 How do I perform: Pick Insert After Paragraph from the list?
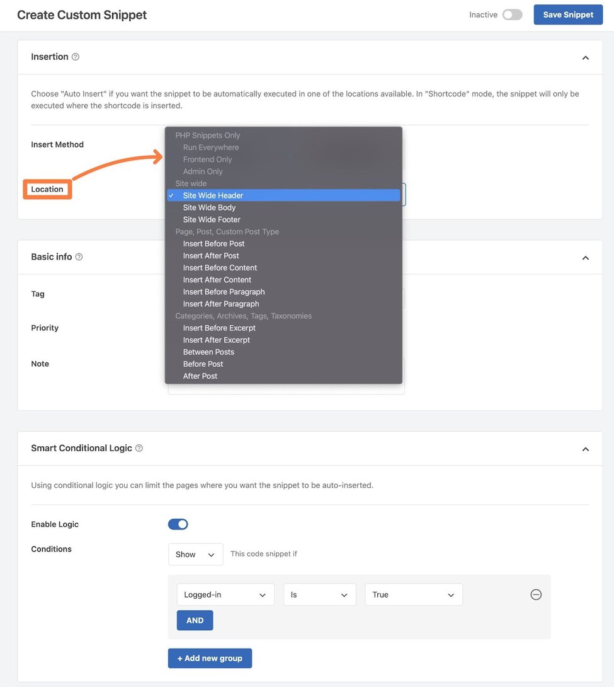220,303
